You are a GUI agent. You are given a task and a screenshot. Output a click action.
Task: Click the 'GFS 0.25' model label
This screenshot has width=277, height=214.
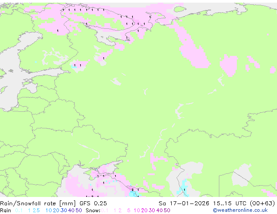point(93,204)
